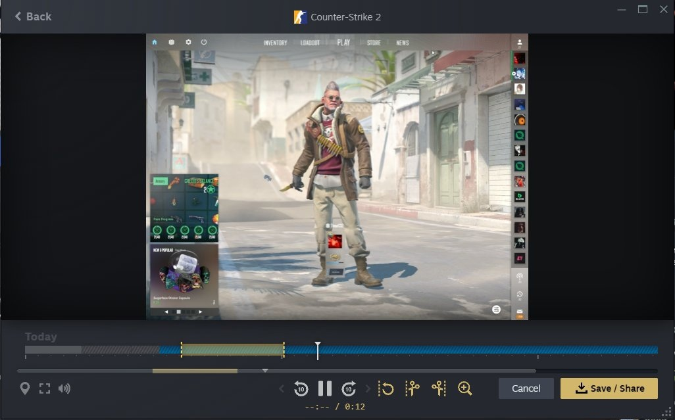Click the broadcast antenna icon in the sidebar
The image size is (675, 420).
pyautogui.click(x=520, y=277)
